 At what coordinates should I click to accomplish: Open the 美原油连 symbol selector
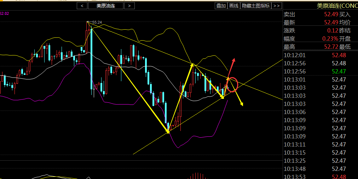pos(106,6)
